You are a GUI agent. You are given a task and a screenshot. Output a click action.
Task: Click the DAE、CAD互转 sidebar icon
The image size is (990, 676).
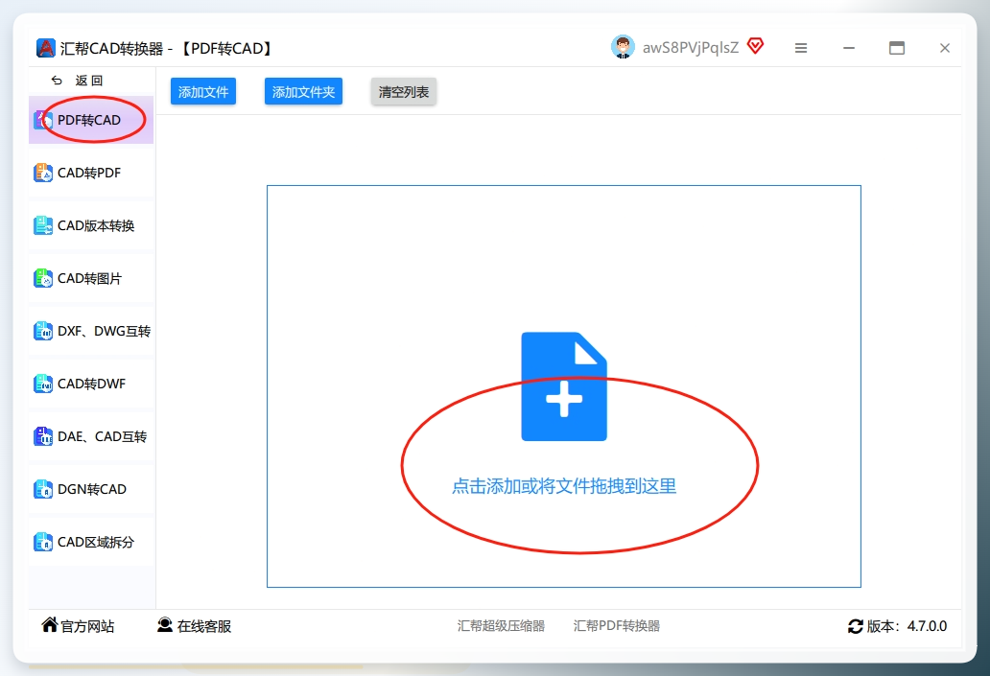(43, 436)
